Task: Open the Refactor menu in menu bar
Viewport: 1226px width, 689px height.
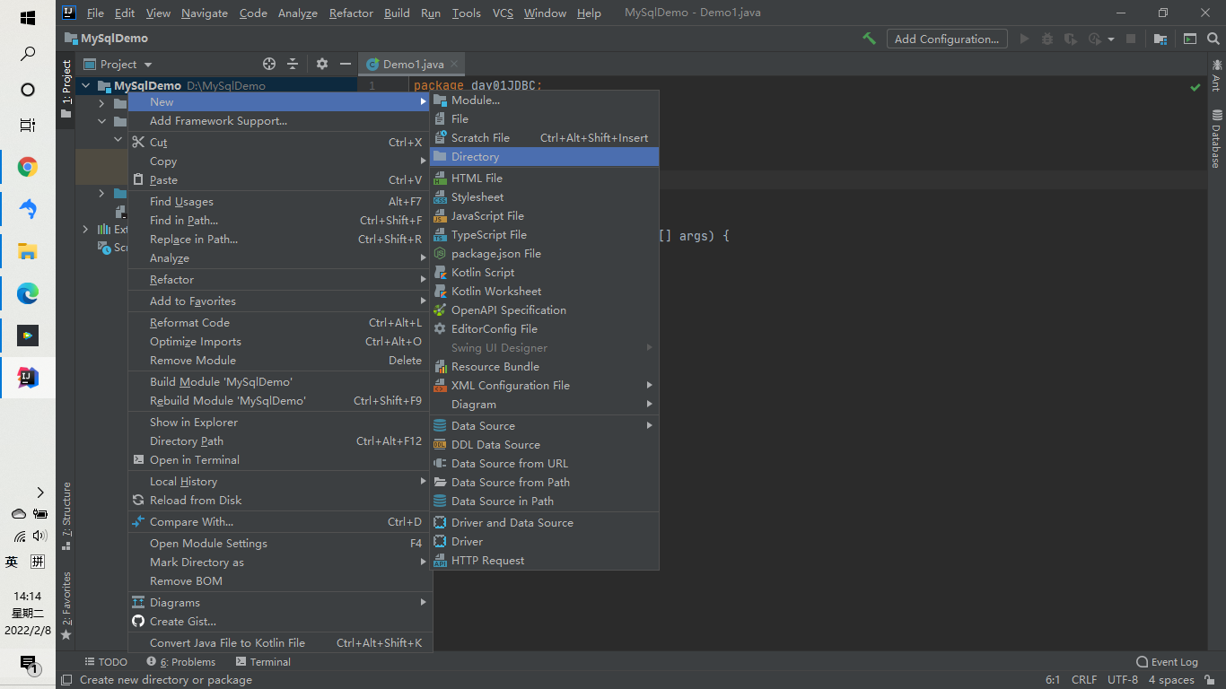Action: 351,13
